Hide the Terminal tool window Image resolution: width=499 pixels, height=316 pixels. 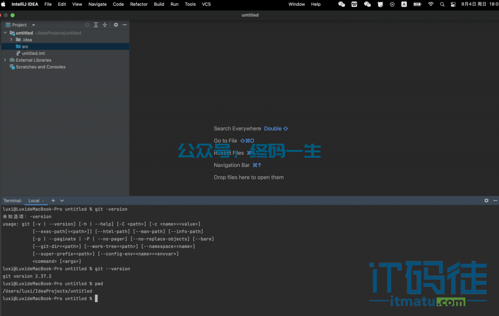tap(495, 201)
